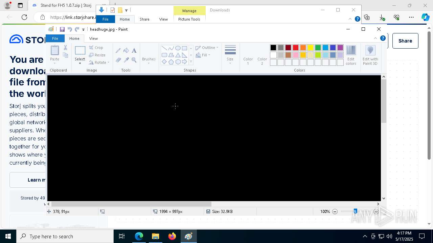Screen dimensions: 433x243
Task: Choose the Polygon shape
Action: coord(171,55)
